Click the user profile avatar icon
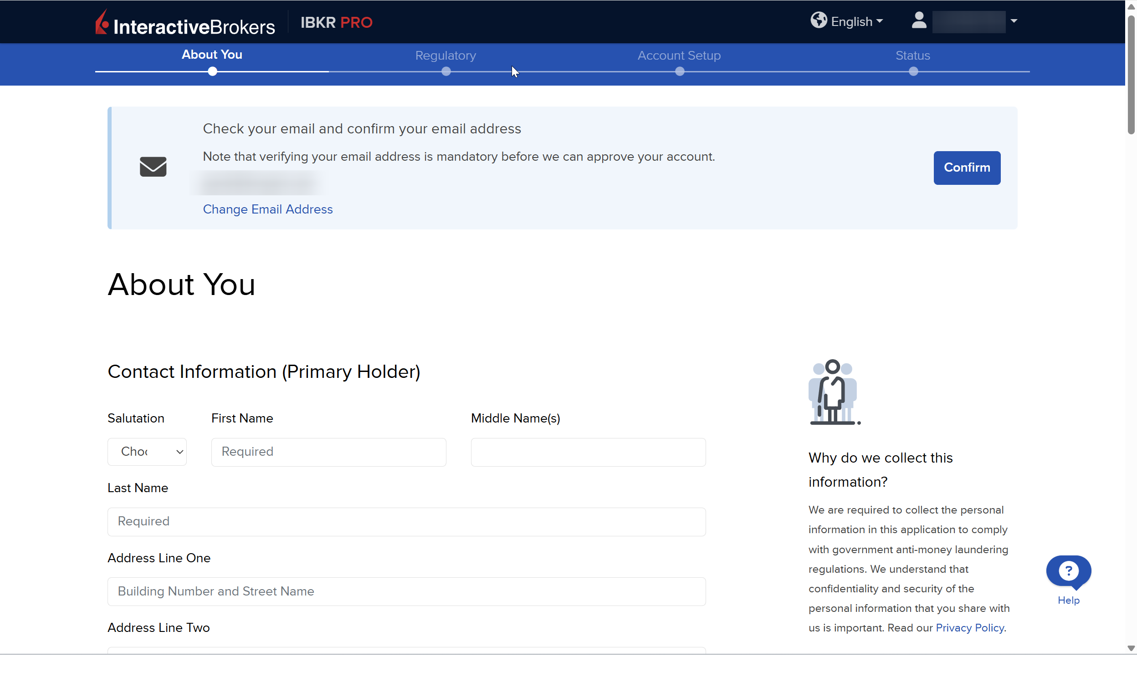The width and height of the screenshot is (1137, 682). (919, 20)
